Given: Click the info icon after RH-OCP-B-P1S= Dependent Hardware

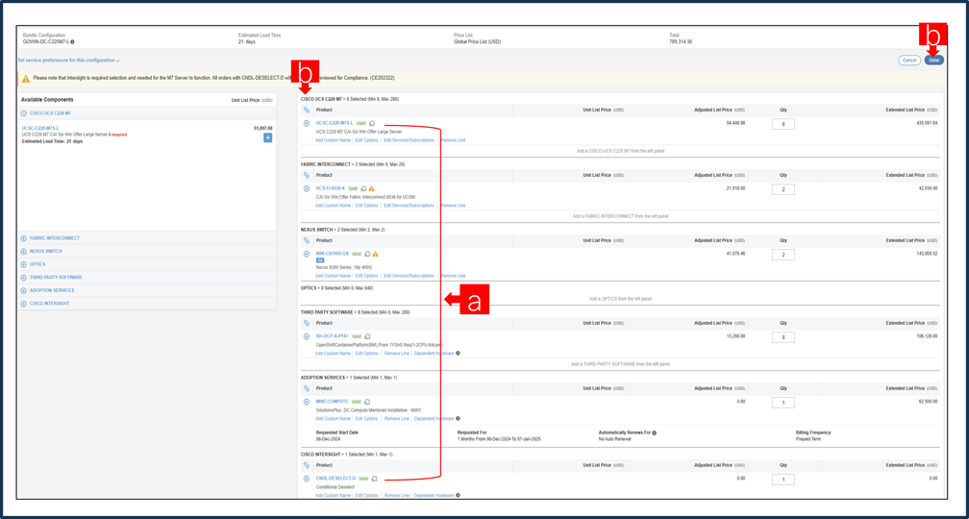Looking at the screenshot, I should pos(458,354).
